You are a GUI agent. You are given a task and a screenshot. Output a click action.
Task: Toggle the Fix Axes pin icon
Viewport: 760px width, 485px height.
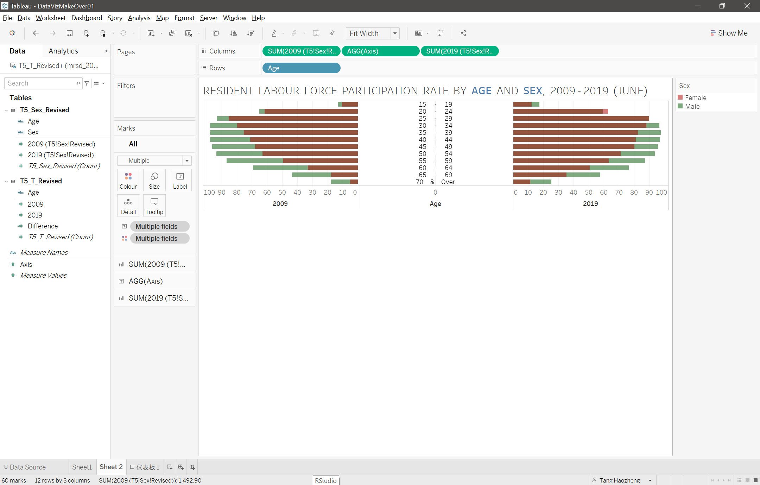tap(332, 33)
